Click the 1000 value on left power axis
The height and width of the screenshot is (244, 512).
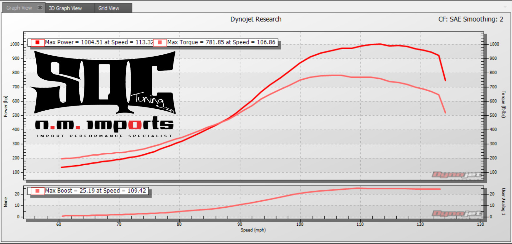(x=15, y=44)
